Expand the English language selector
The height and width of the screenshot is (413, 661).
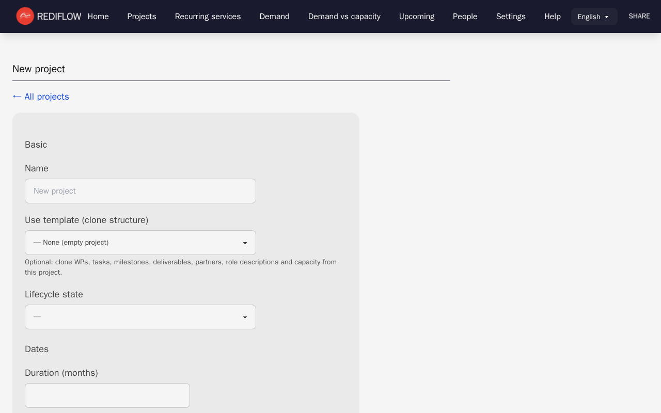click(594, 17)
